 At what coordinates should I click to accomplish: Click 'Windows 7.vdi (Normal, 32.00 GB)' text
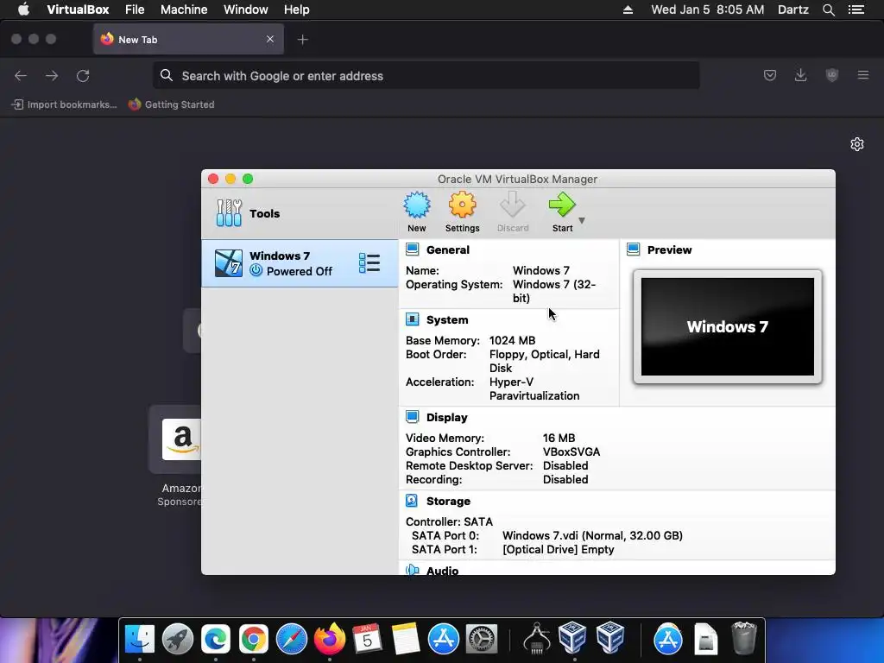click(592, 535)
